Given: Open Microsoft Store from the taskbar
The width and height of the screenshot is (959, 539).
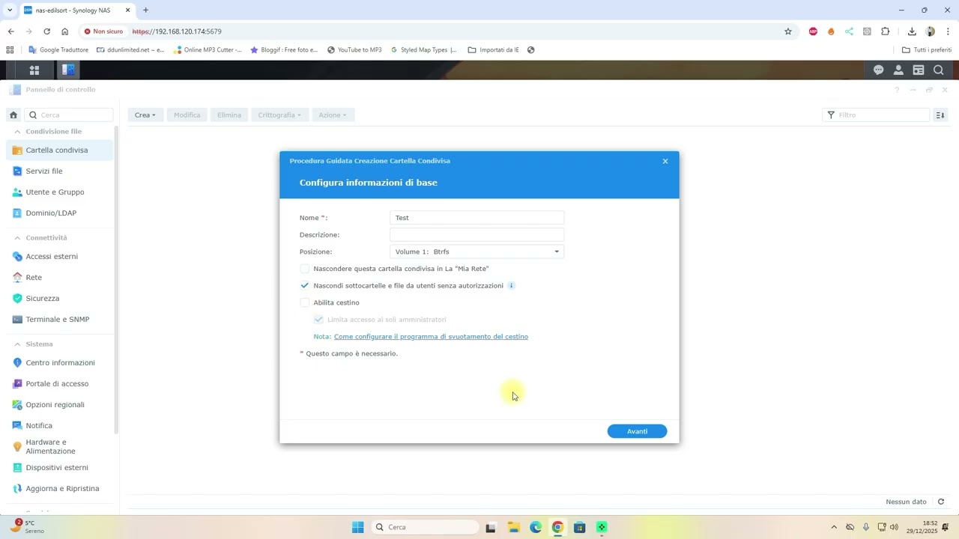Looking at the screenshot, I should point(579,527).
